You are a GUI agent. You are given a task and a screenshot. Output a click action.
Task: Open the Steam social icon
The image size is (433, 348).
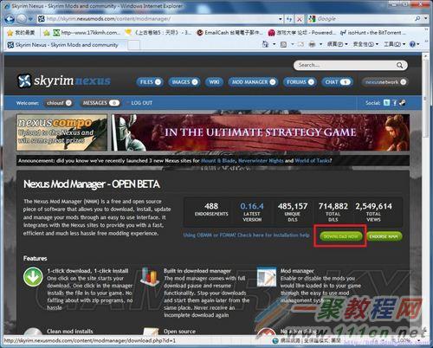click(x=403, y=102)
